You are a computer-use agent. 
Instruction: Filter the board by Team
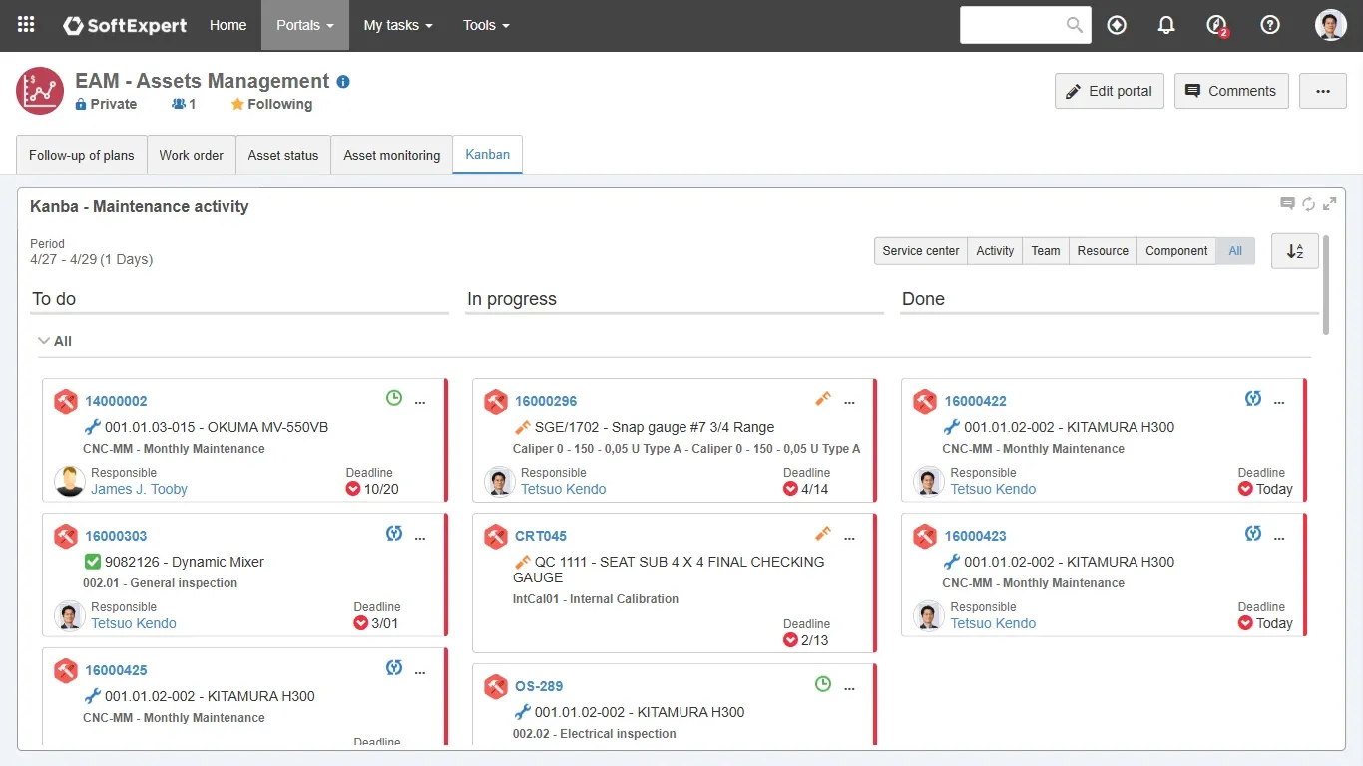(1045, 250)
